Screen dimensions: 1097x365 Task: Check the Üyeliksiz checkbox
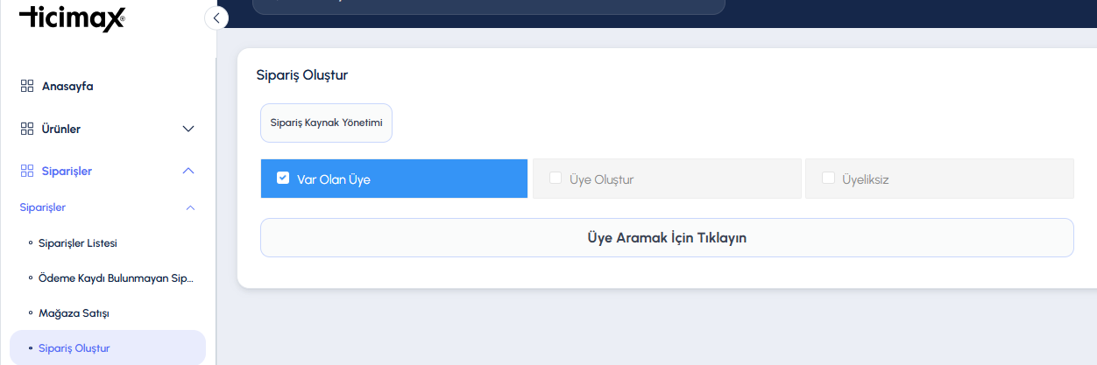(x=828, y=178)
